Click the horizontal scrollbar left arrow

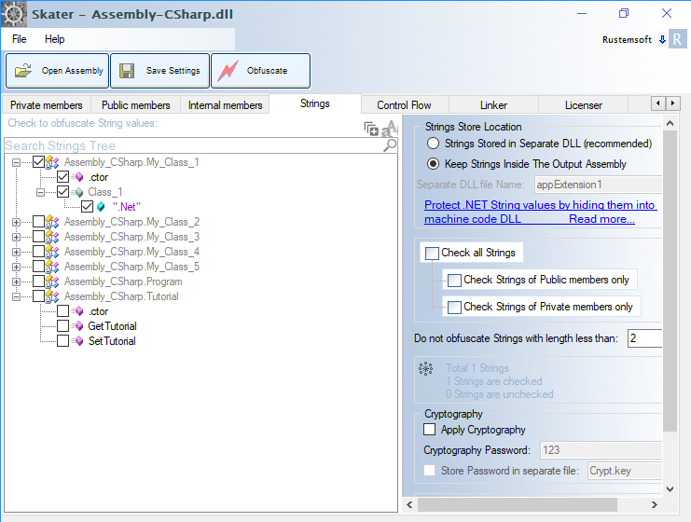click(x=409, y=504)
